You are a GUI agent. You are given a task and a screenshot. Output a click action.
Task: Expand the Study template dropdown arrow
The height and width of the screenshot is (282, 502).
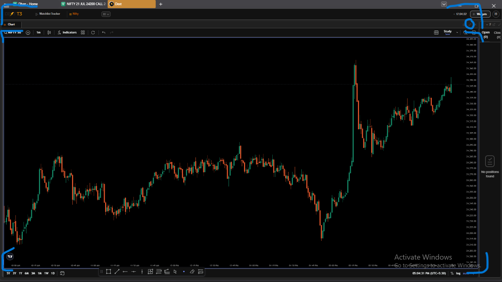coord(457,32)
